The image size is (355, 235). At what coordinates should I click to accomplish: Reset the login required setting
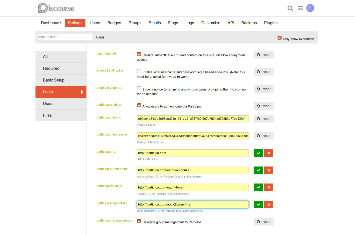(x=264, y=55)
